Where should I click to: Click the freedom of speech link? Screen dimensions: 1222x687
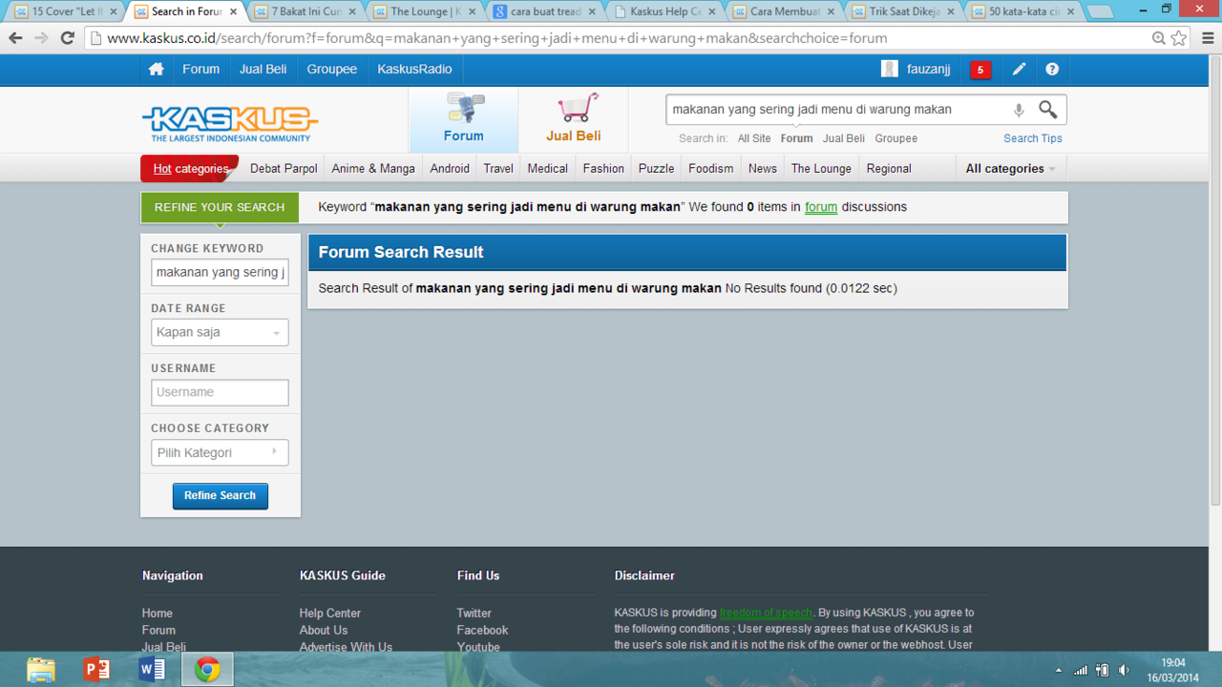(x=766, y=614)
